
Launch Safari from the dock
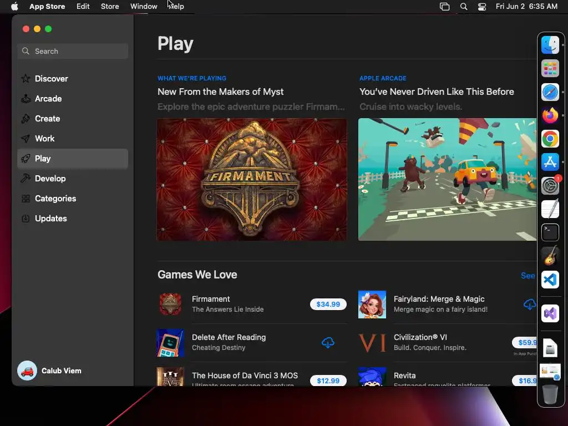coord(550,92)
